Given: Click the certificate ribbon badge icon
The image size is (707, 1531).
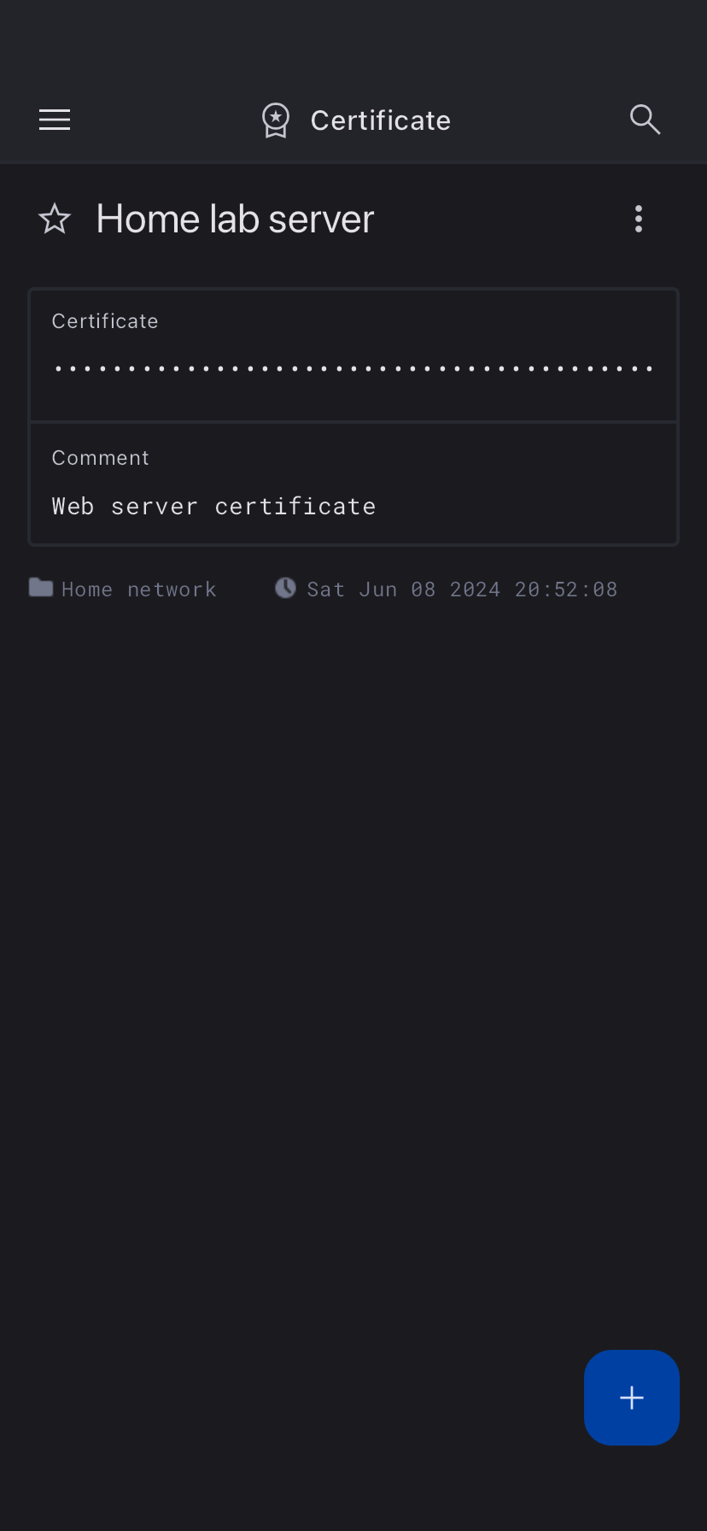Looking at the screenshot, I should click(x=276, y=120).
